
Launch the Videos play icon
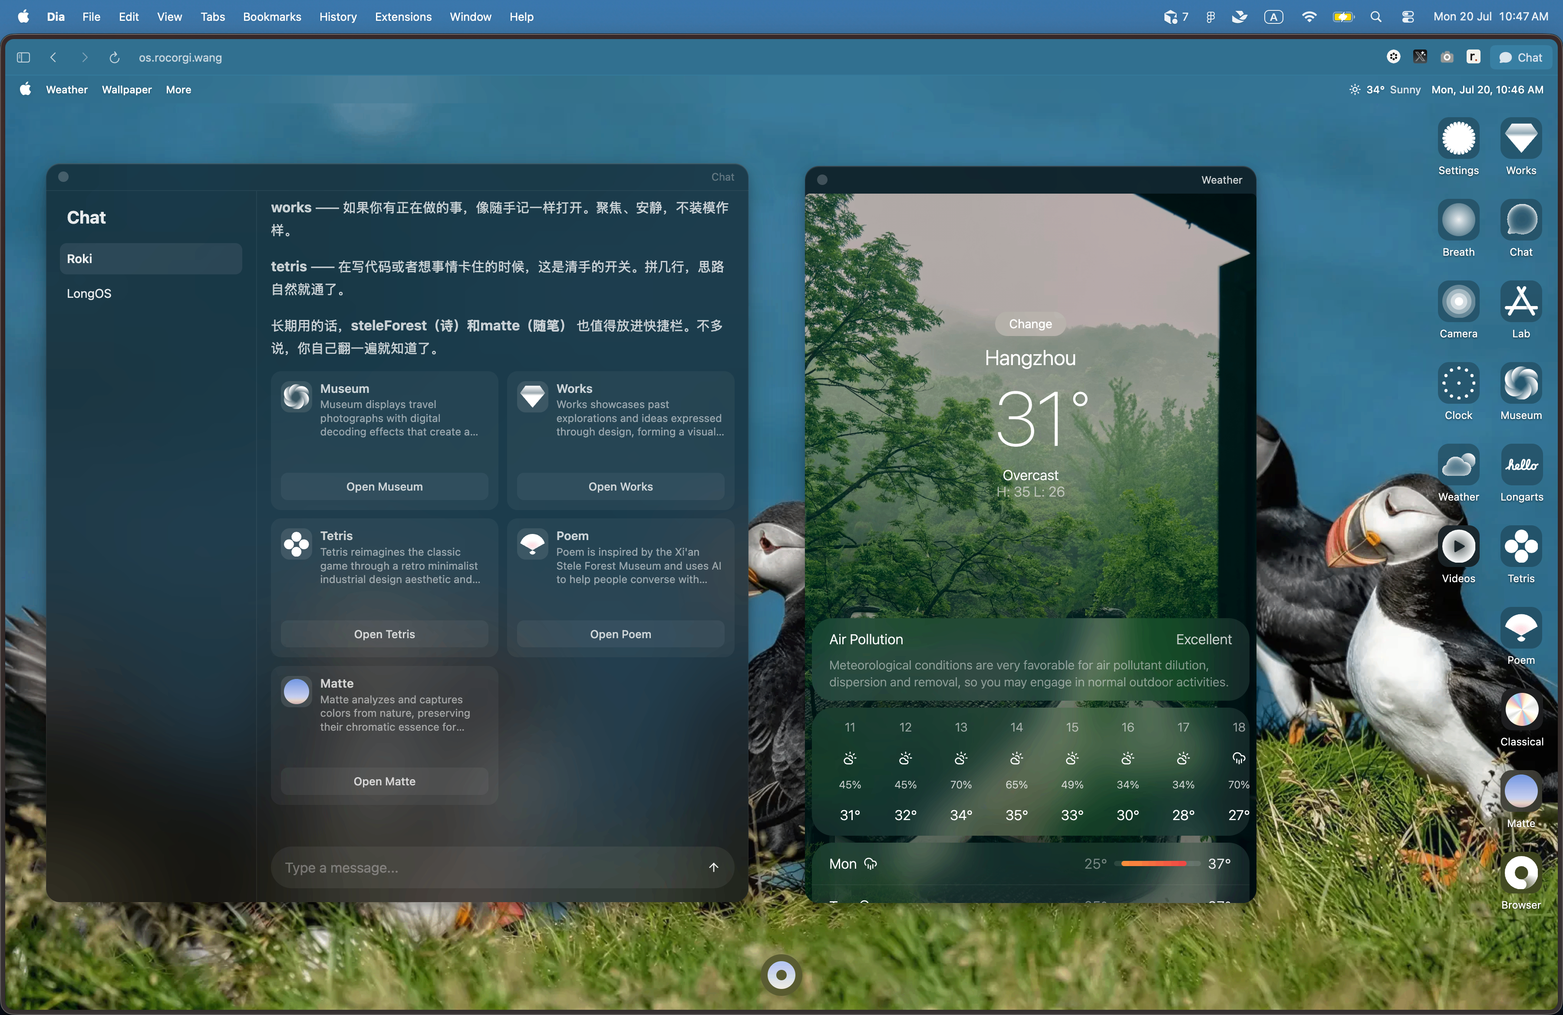tap(1458, 546)
